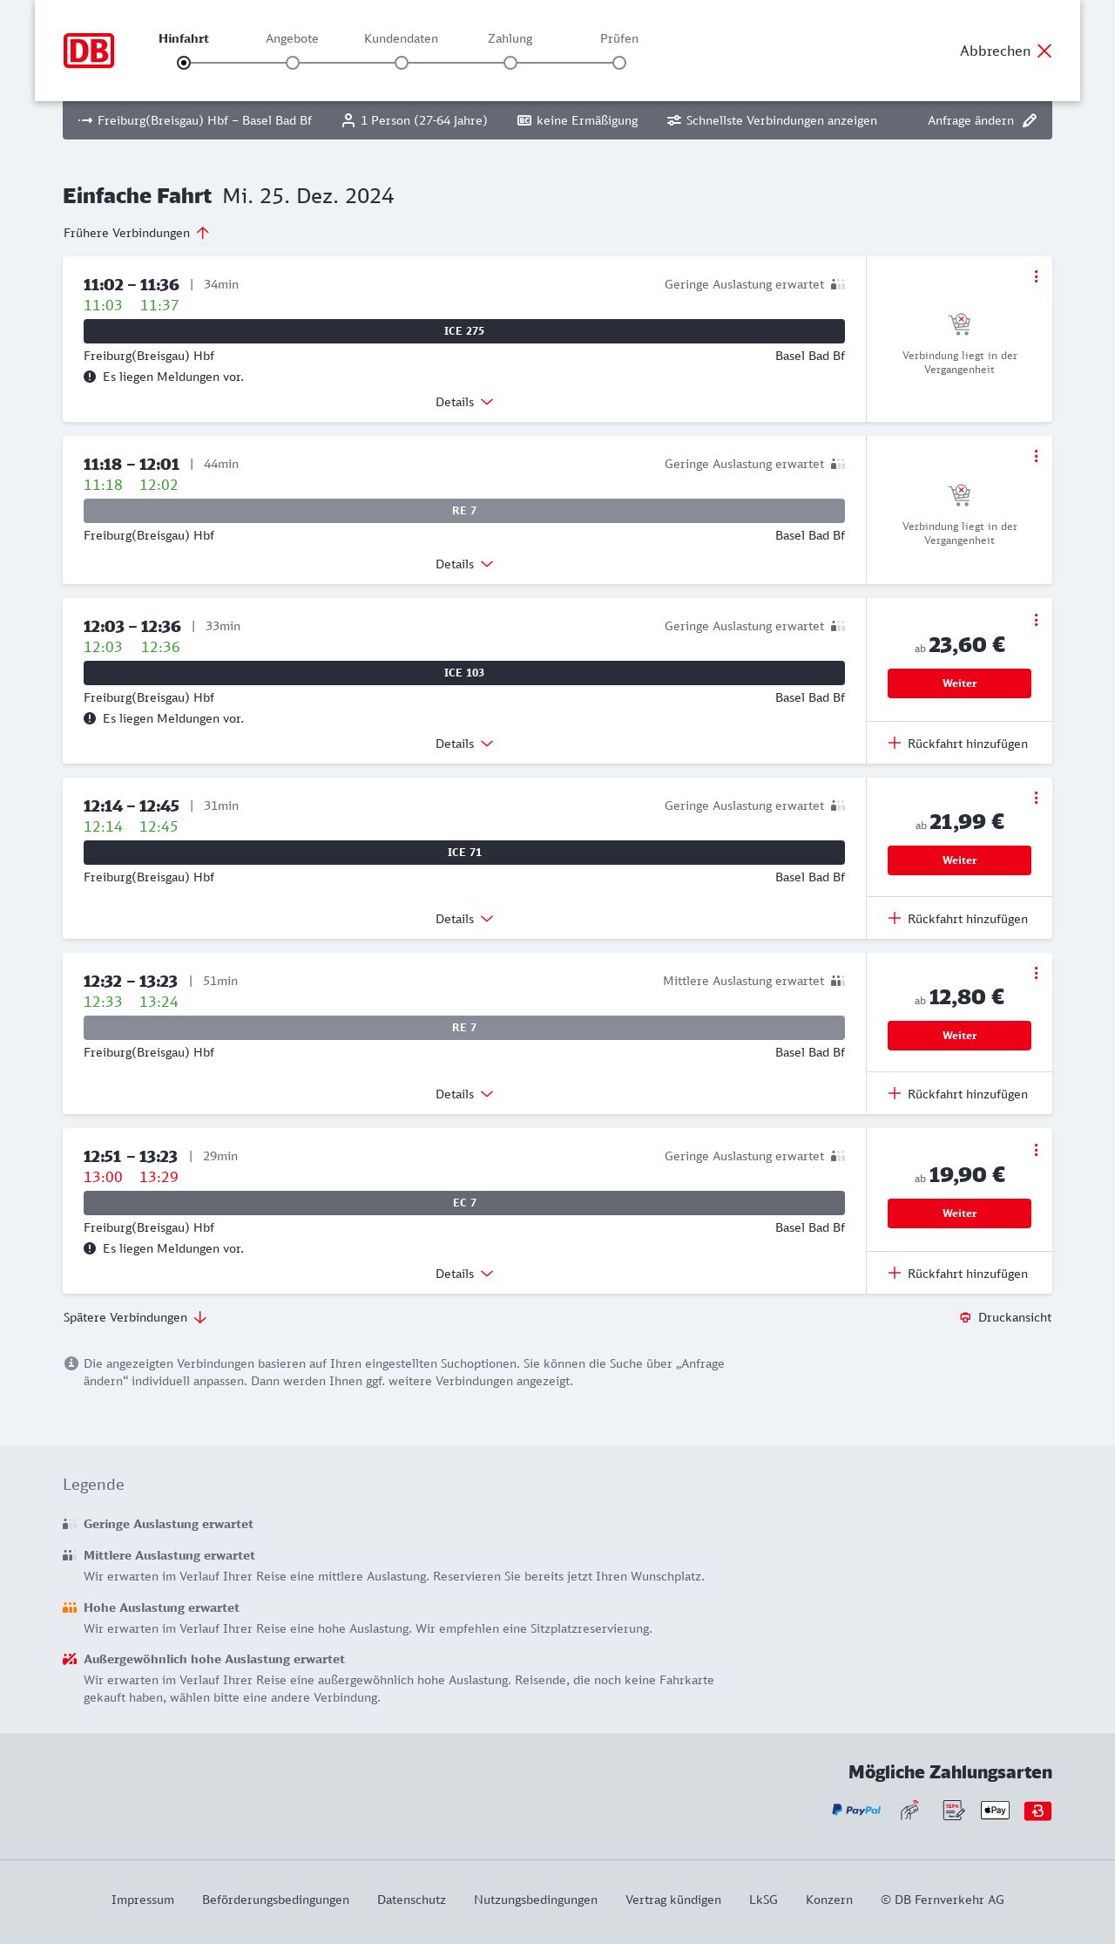Click the printer icon for Druckansicht
This screenshot has height=1944, width=1115.
tap(965, 1317)
